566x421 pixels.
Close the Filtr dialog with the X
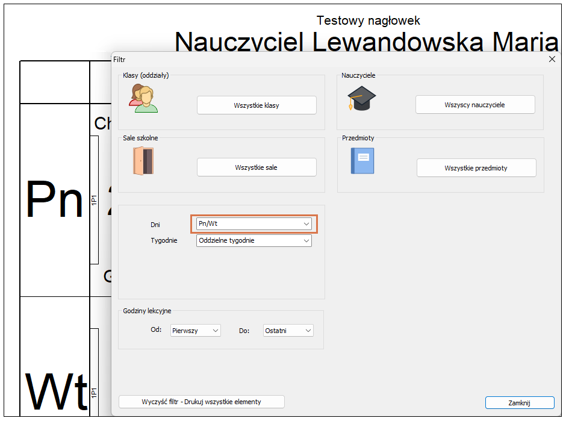click(552, 59)
